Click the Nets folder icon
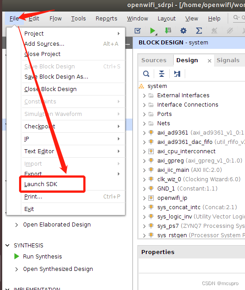 151,123
